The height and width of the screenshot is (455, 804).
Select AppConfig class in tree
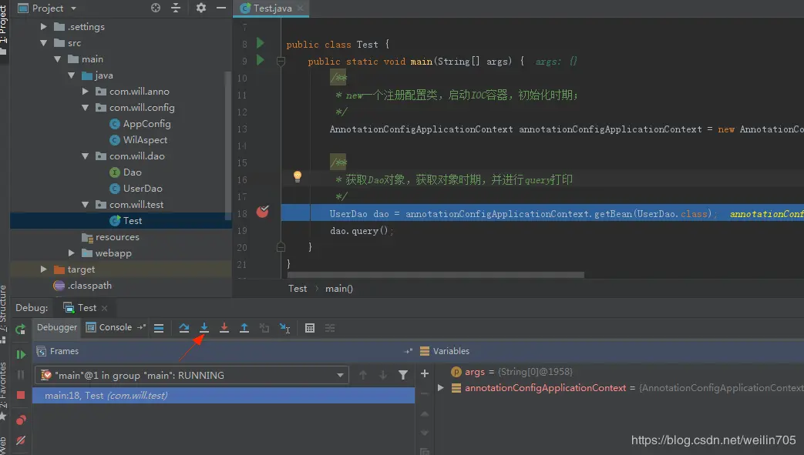point(140,124)
